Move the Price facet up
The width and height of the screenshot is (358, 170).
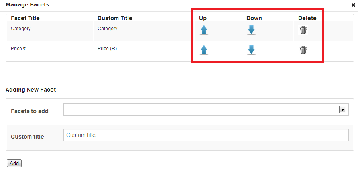204,50
